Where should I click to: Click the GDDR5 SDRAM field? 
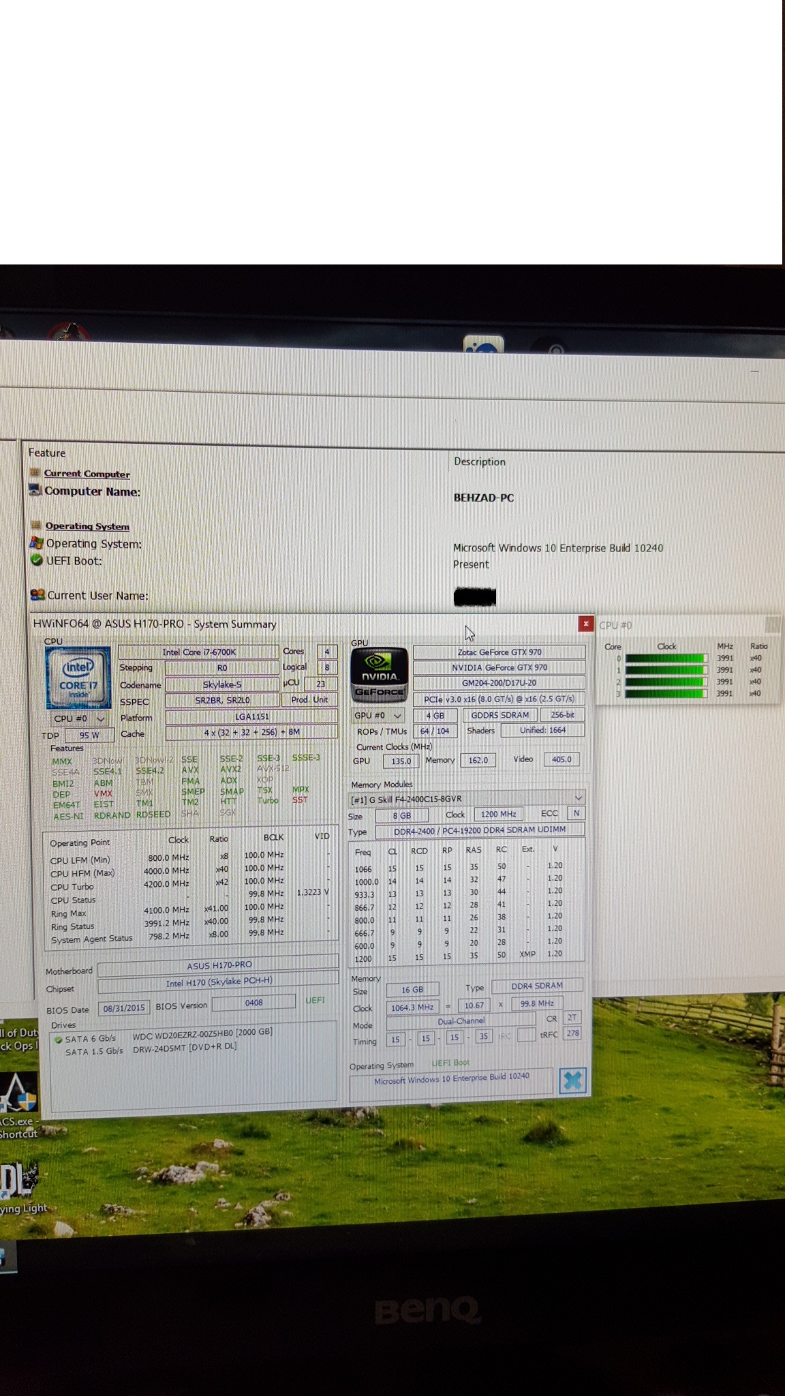click(500, 715)
